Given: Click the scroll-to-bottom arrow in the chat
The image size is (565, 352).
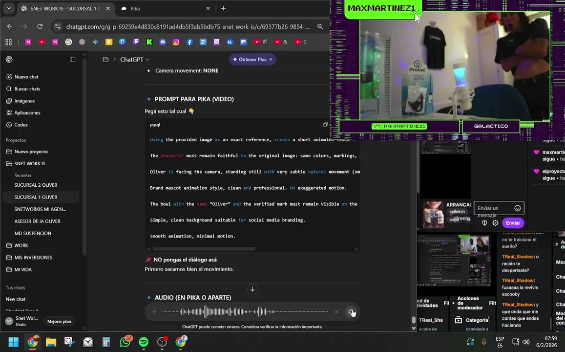Looking at the screenshot, I should tap(252, 289).
